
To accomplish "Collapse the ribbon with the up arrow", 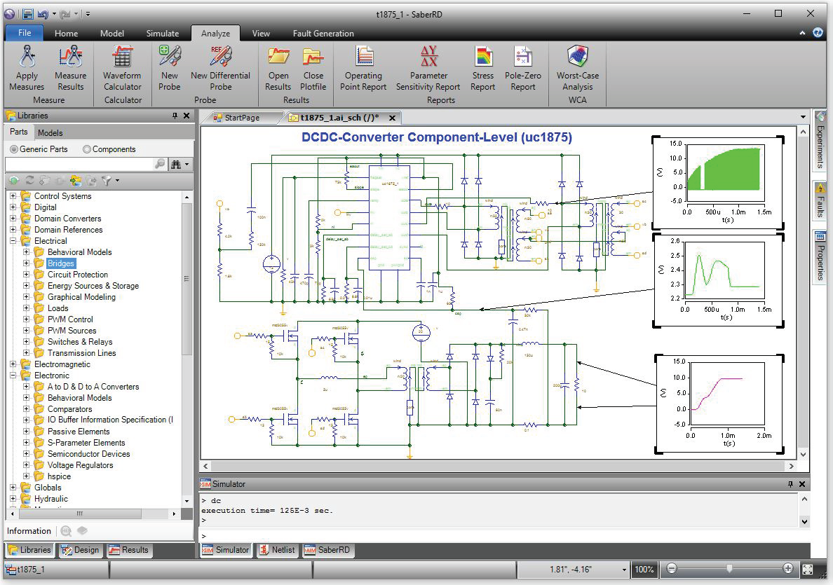I will 802,33.
